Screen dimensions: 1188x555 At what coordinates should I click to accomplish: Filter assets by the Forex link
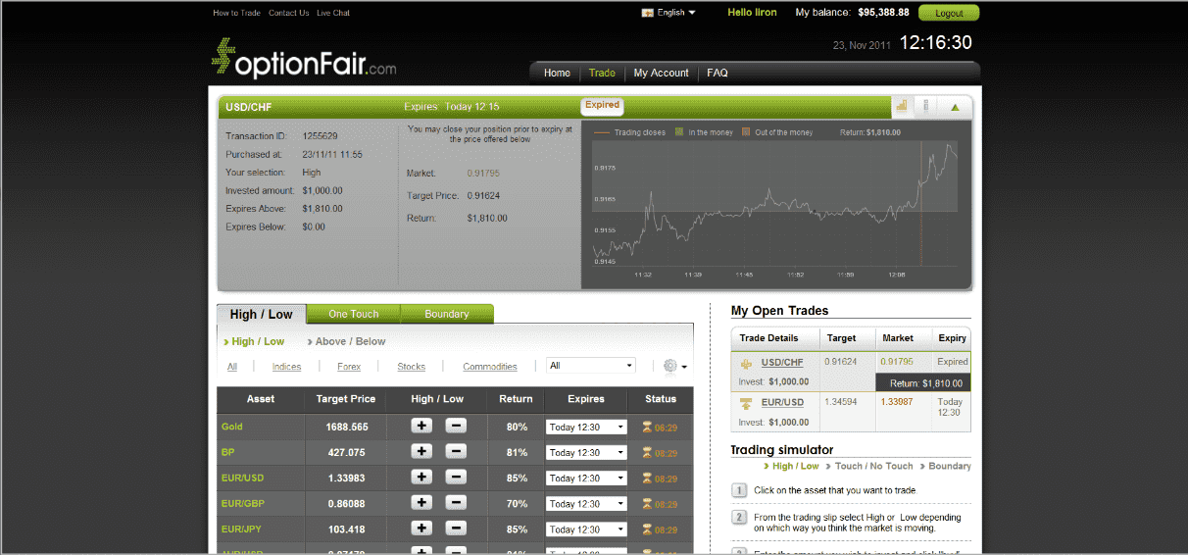click(x=349, y=367)
